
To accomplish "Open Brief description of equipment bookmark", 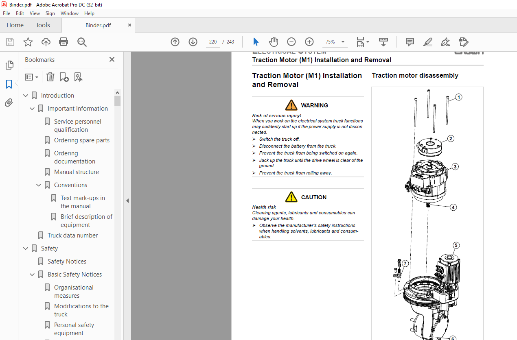I will 86,221.
